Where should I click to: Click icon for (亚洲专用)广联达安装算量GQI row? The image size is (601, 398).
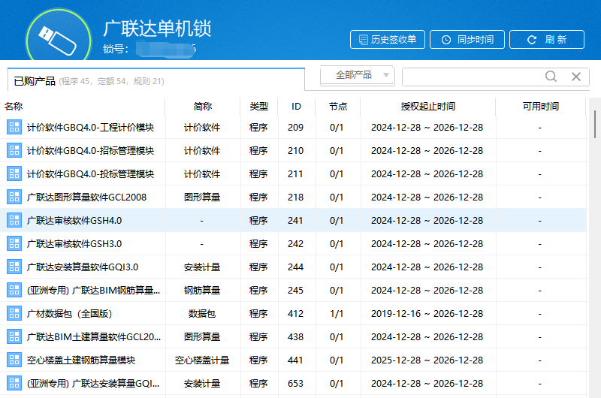(x=14, y=383)
